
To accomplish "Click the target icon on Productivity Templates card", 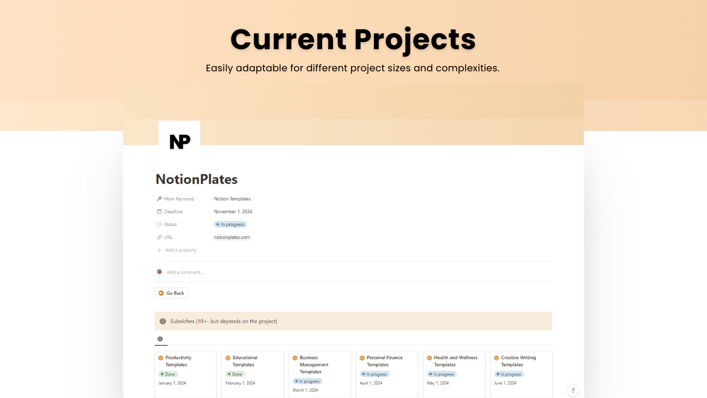I will point(161,358).
